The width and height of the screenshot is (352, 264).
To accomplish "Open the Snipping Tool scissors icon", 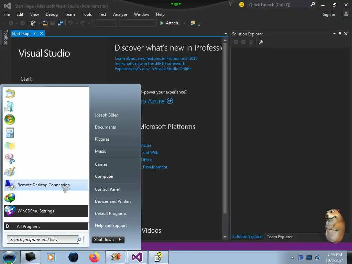I will pos(10,159).
